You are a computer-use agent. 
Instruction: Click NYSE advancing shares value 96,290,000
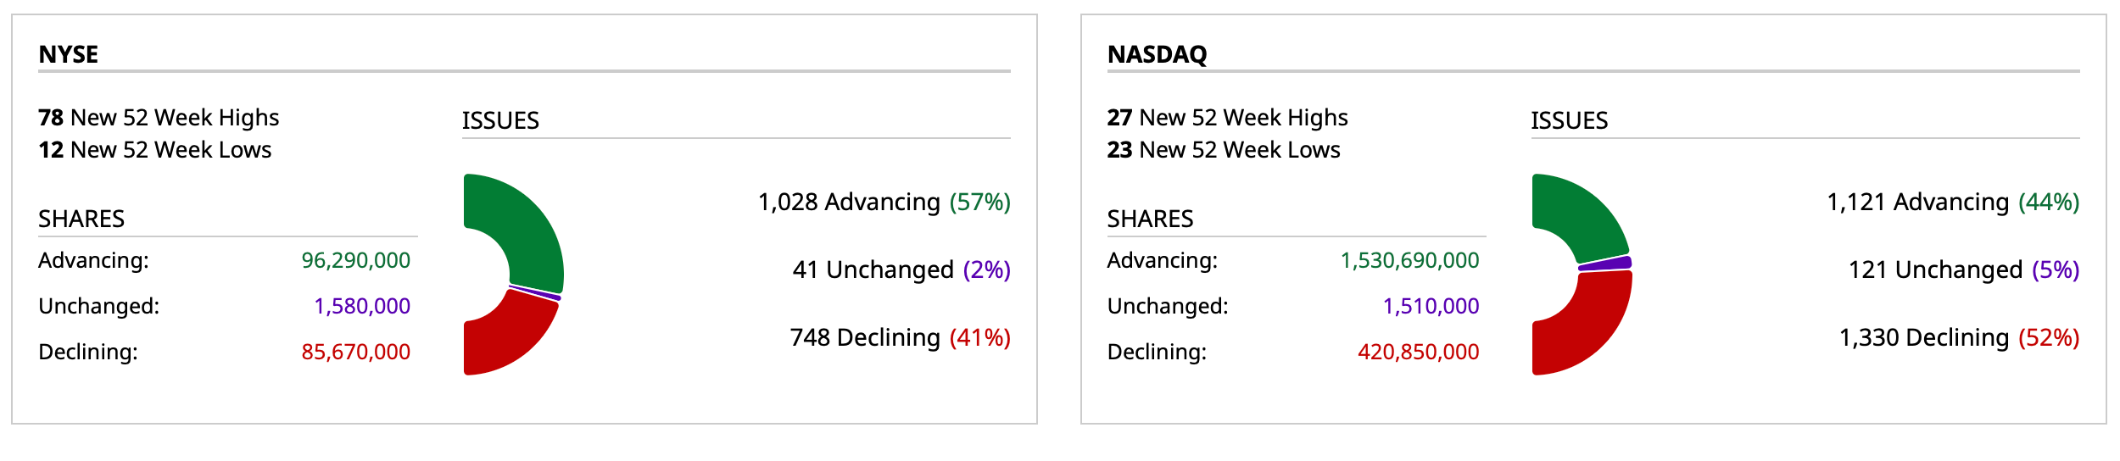click(355, 261)
